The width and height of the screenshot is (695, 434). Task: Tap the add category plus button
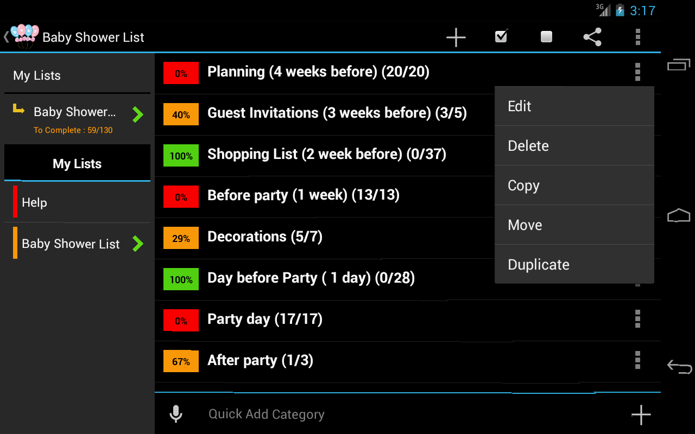(641, 414)
